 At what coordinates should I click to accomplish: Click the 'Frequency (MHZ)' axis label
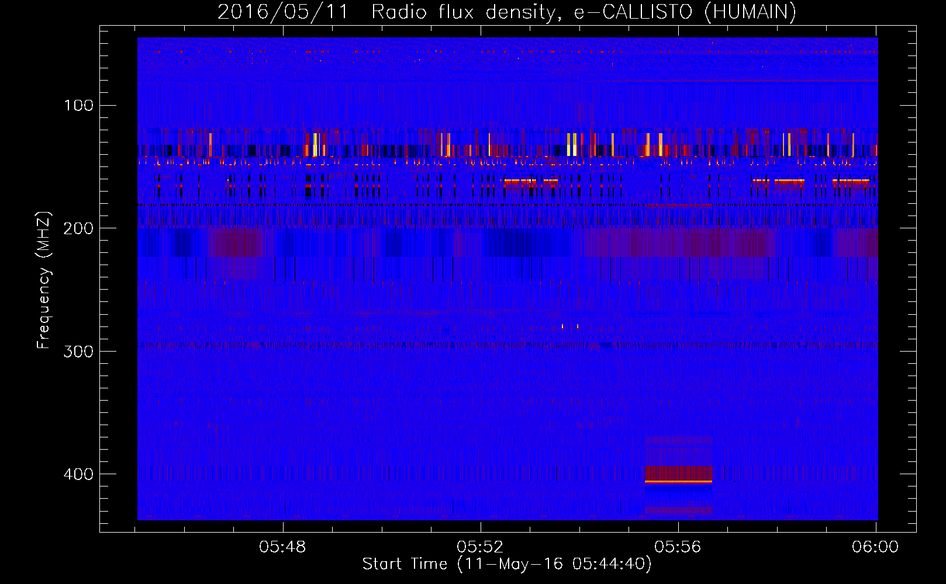click(x=44, y=280)
